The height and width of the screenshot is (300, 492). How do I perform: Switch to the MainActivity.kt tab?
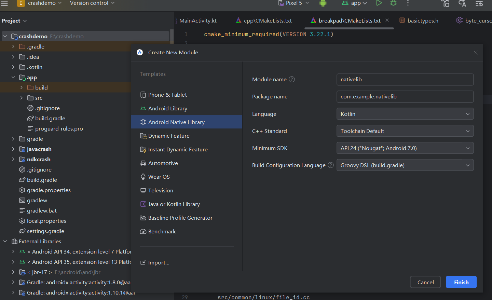pos(197,21)
